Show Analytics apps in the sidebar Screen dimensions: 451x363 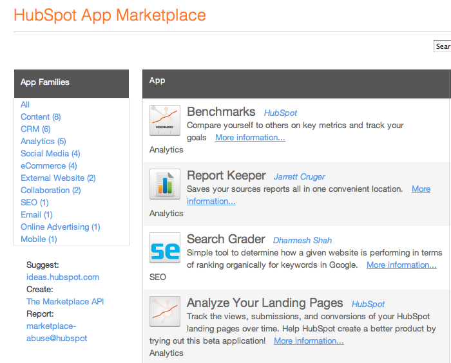43,141
